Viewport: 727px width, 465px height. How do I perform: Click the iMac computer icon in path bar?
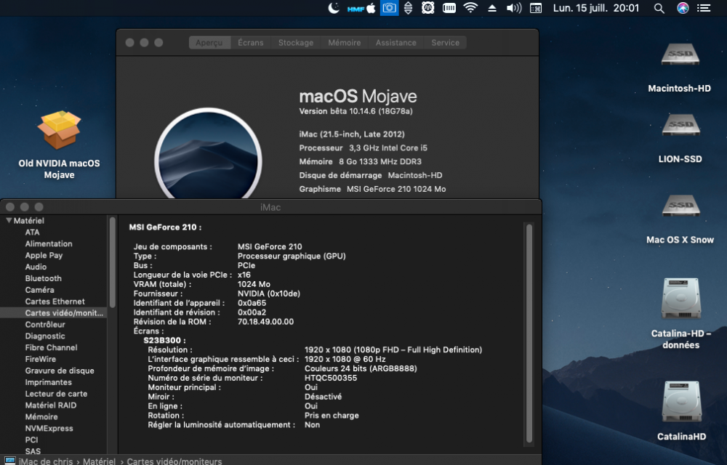9,461
